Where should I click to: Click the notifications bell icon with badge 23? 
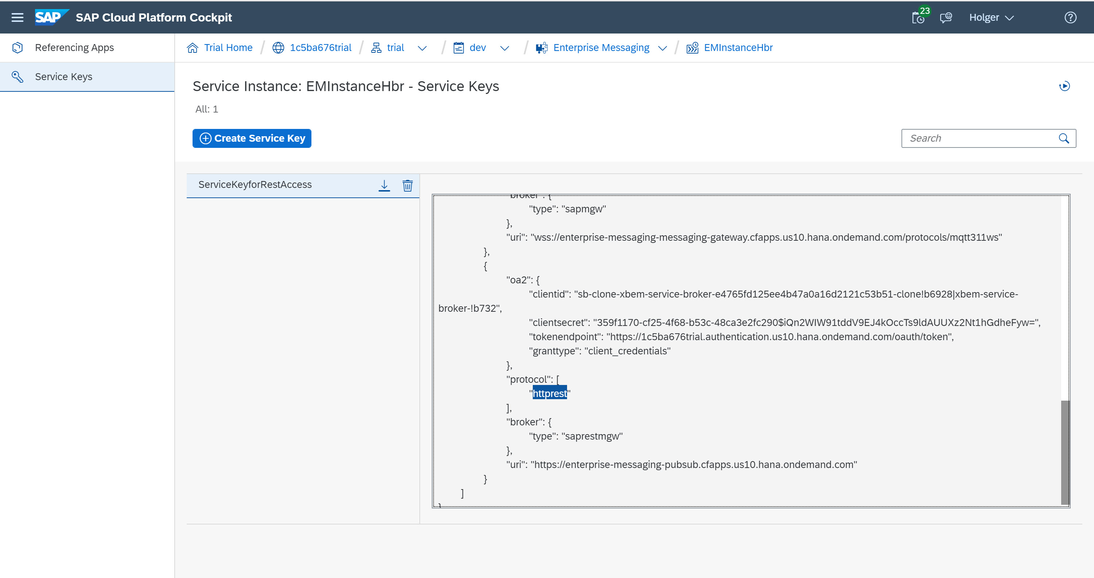click(918, 17)
